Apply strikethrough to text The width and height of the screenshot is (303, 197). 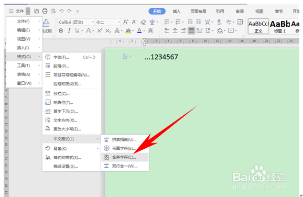point(89,30)
